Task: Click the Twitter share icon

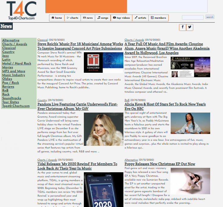Action: pos(190,27)
